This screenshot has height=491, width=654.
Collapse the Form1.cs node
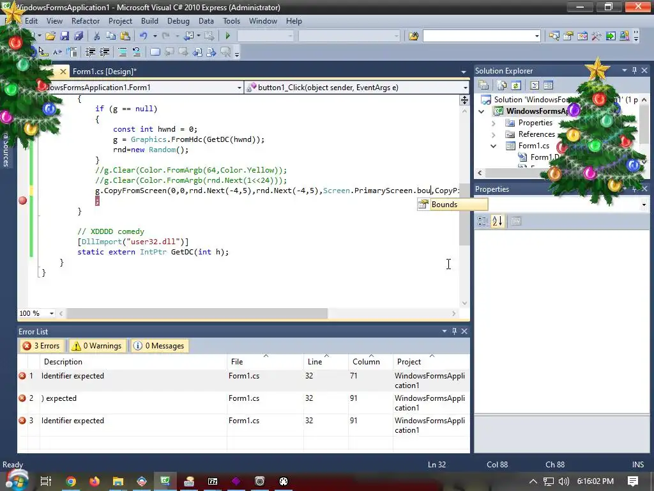(494, 146)
